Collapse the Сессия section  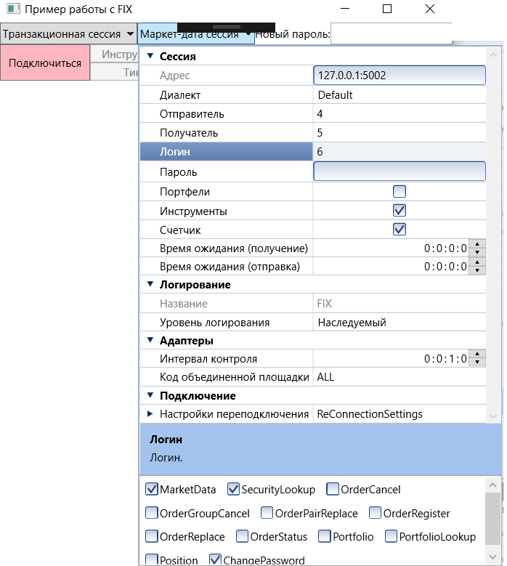pyautogui.click(x=150, y=57)
